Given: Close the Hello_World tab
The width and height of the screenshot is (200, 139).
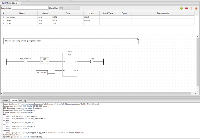Looking at the screenshot, I should (x=20, y=3).
